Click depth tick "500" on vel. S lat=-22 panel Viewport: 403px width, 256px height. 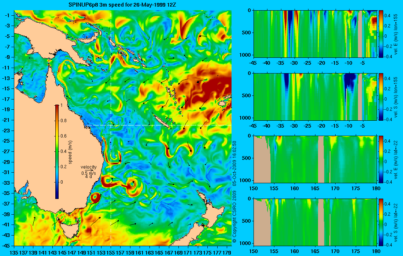247,221
